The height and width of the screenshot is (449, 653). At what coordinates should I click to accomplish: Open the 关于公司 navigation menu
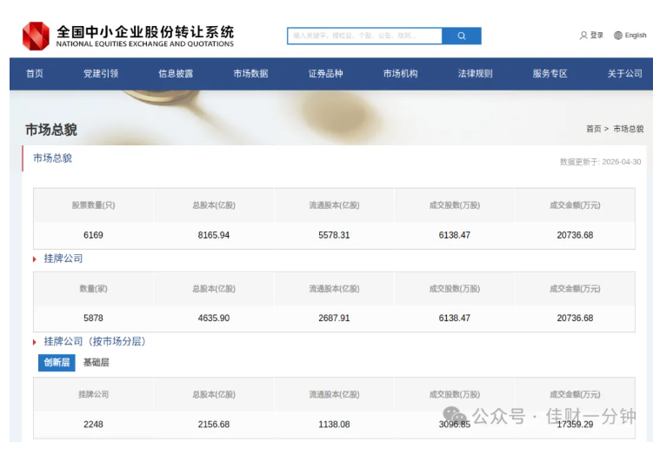[624, 74]
